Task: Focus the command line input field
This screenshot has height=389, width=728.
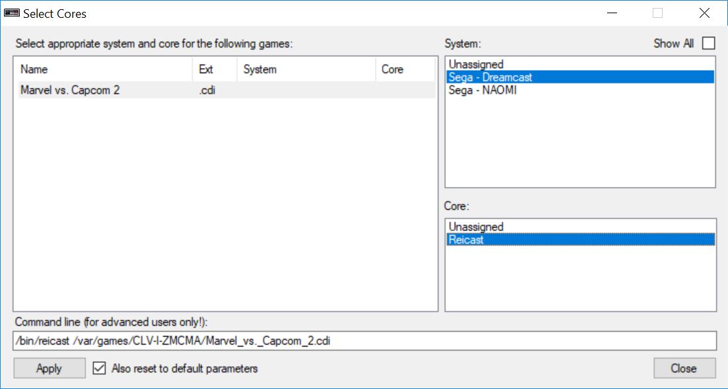Action: (365, 341)
